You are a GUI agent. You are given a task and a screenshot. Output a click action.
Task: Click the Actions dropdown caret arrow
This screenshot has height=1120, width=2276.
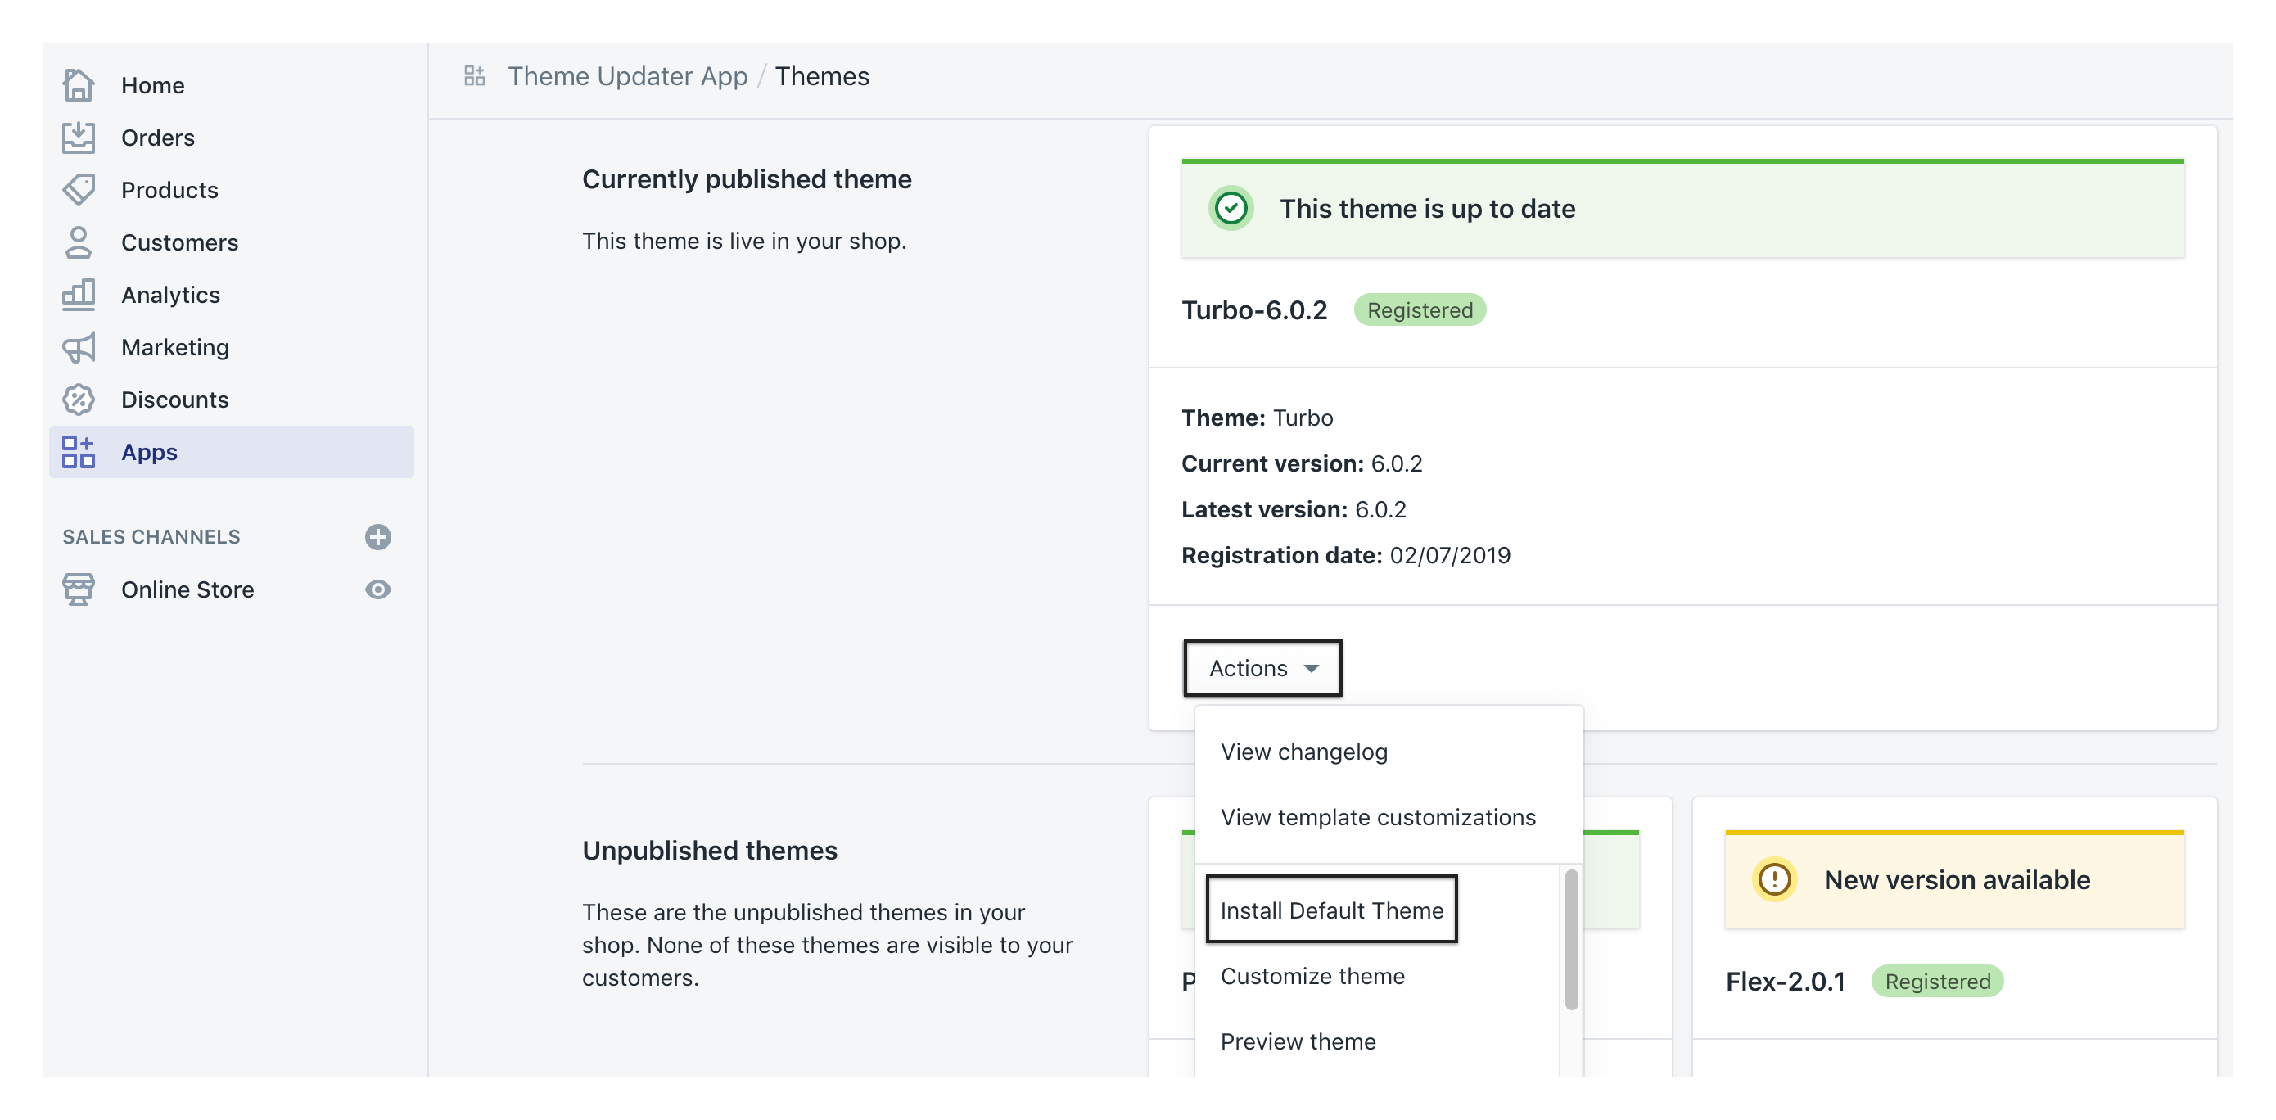click(1312, 670)
